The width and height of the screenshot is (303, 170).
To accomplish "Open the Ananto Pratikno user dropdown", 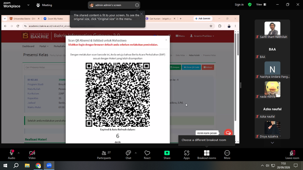I will (x=202, y=36).
